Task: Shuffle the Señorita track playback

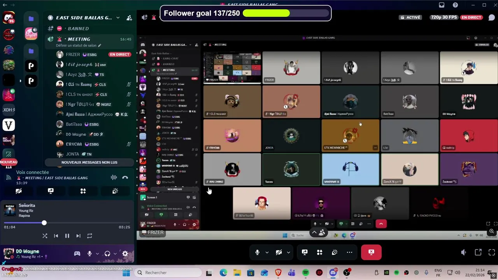Action: [x=45, y=236]
